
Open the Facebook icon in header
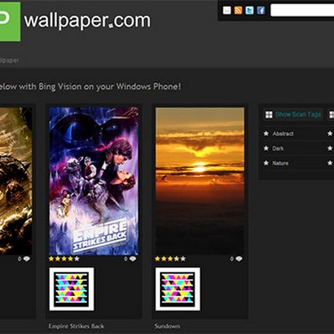coord(261,10)
